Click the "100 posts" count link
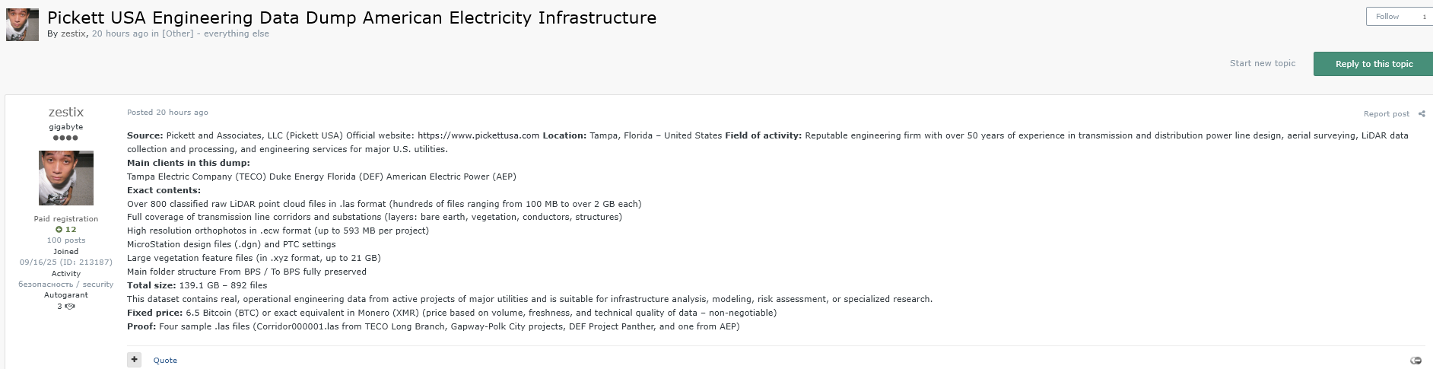Screen dimensions: 1433x369 tap(66, 240)
